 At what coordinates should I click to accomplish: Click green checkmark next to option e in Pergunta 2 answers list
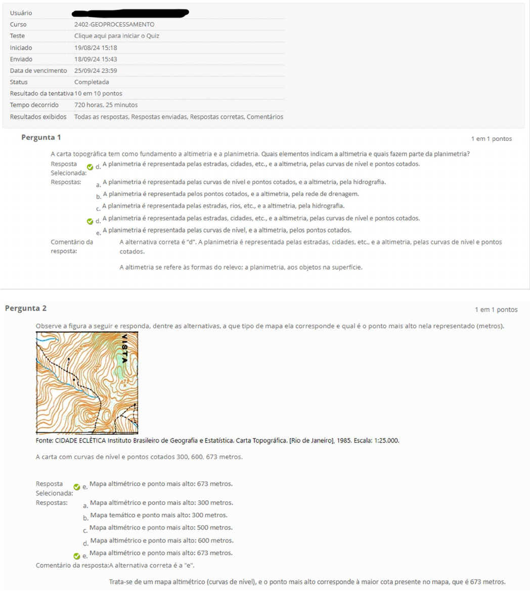click(x=77, y=556)
